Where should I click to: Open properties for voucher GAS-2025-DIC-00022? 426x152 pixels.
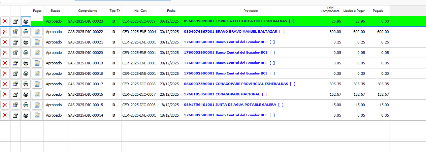click(x=15, y=32)
